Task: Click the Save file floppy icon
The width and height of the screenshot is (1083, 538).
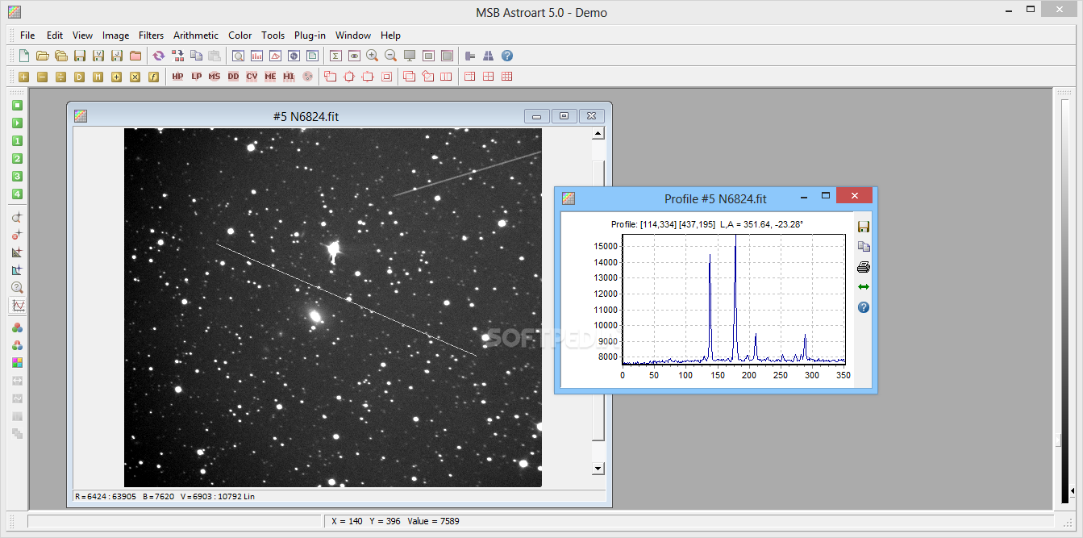Action: (79, 56)
